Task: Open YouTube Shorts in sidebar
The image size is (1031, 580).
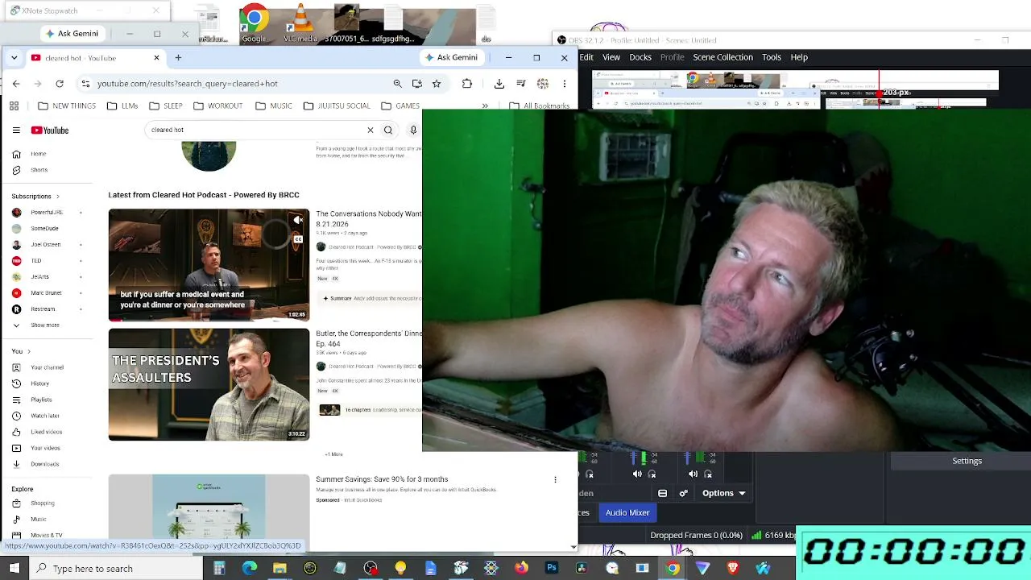Action: (x=39, y=170)
